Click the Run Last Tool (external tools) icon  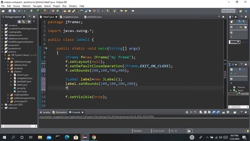coord(45,11)
